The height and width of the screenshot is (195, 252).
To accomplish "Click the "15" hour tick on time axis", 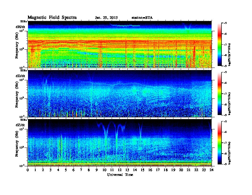I will click(x=143, y=170).
